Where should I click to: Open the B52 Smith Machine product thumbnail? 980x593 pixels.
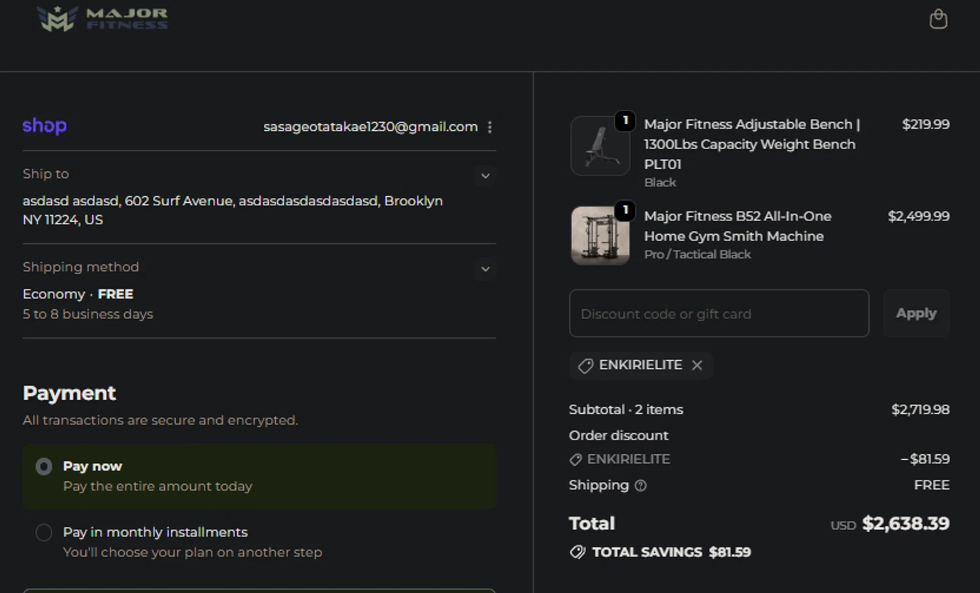(x=600, y=235)
